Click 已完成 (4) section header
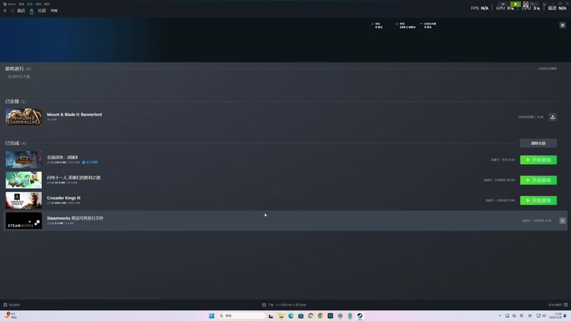The width and height of the screenshot is (571, 321). click(16, 143)
